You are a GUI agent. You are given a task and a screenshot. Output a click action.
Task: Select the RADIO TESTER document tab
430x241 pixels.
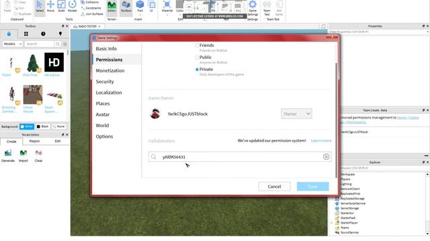tap(87, 26)
